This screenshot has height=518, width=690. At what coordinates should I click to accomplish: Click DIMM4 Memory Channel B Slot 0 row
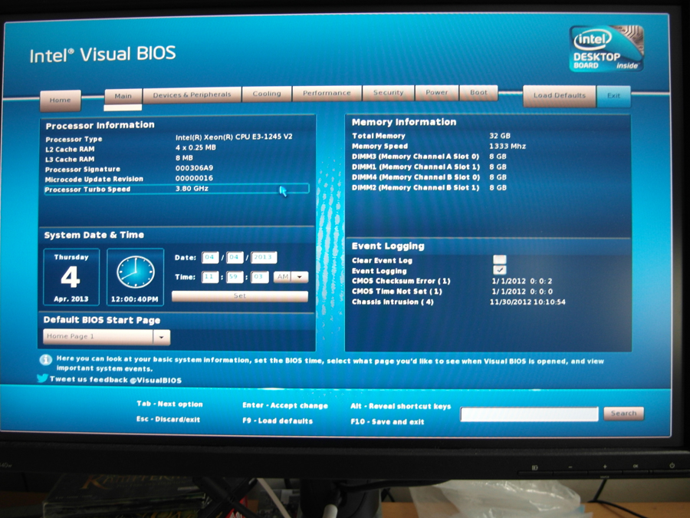coord(429,177)
